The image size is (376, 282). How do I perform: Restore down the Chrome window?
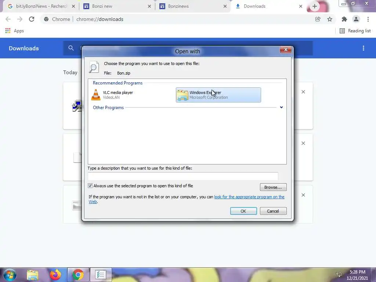tap(353, 4)
